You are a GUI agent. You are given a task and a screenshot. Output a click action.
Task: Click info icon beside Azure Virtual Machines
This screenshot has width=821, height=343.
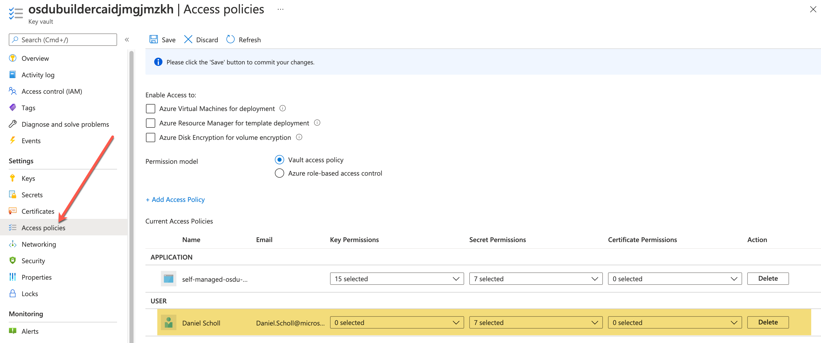(282, 108)
